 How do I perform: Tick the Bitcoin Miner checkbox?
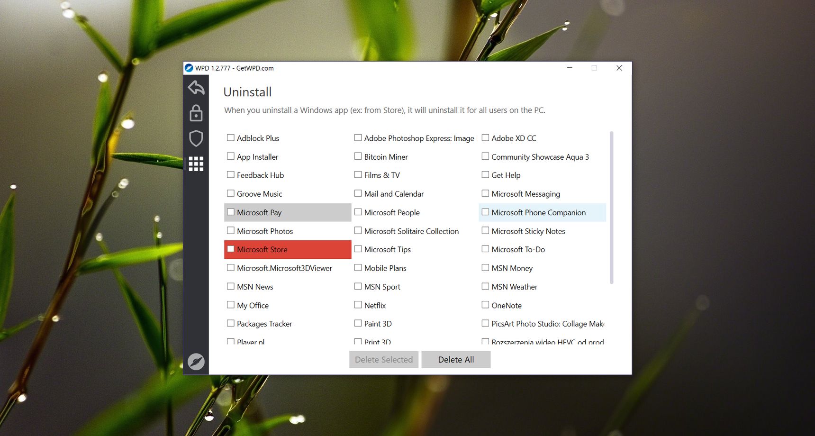tap(358, 156)
